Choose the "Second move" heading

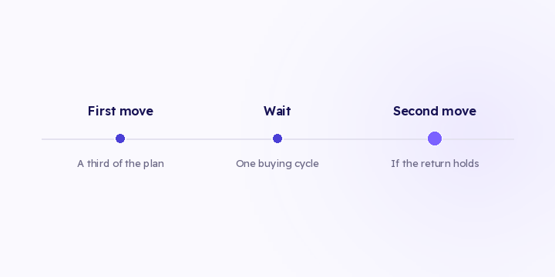pos(435,111)
